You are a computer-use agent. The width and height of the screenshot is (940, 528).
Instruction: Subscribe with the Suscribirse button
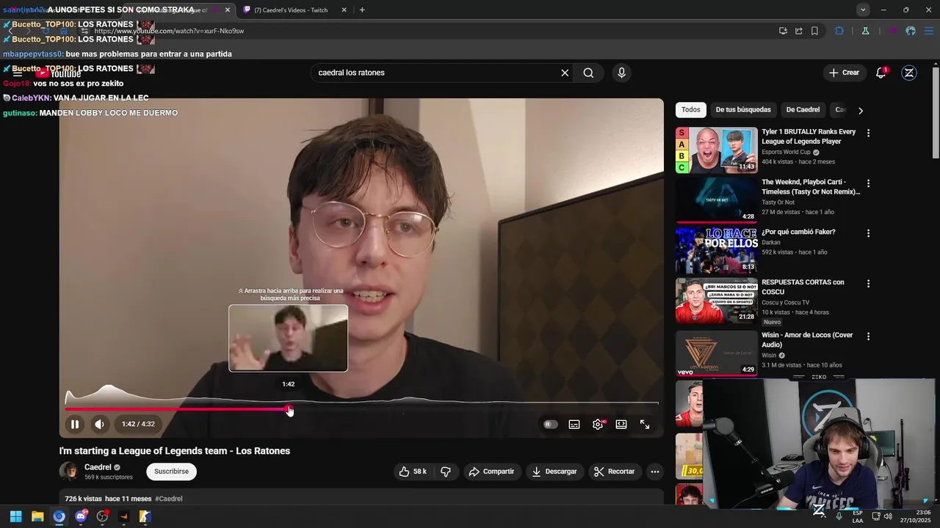171,472
